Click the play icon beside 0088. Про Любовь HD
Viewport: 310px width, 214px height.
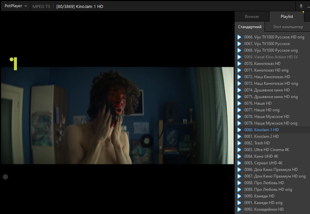click(239, 183)
